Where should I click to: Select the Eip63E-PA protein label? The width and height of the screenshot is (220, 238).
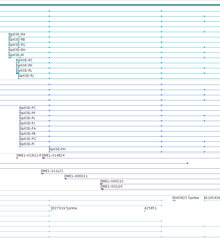pyautogui.click(x=28, y=129)
